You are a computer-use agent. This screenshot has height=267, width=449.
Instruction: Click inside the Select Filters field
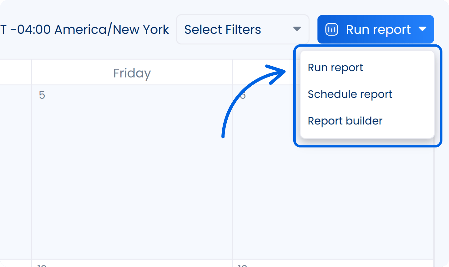click(x=242, y=29)
